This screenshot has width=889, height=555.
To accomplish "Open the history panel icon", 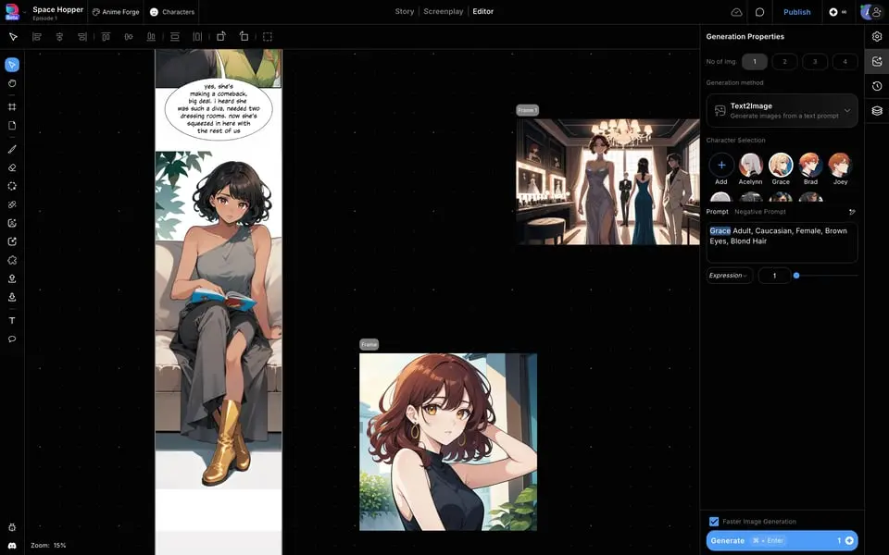I will pos(877,86).
